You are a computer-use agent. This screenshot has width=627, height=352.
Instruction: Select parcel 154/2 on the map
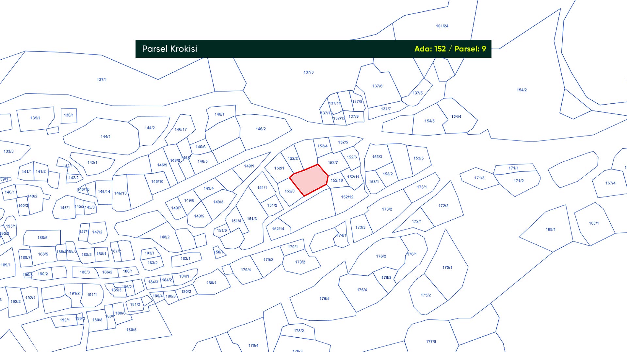point(522,90)
